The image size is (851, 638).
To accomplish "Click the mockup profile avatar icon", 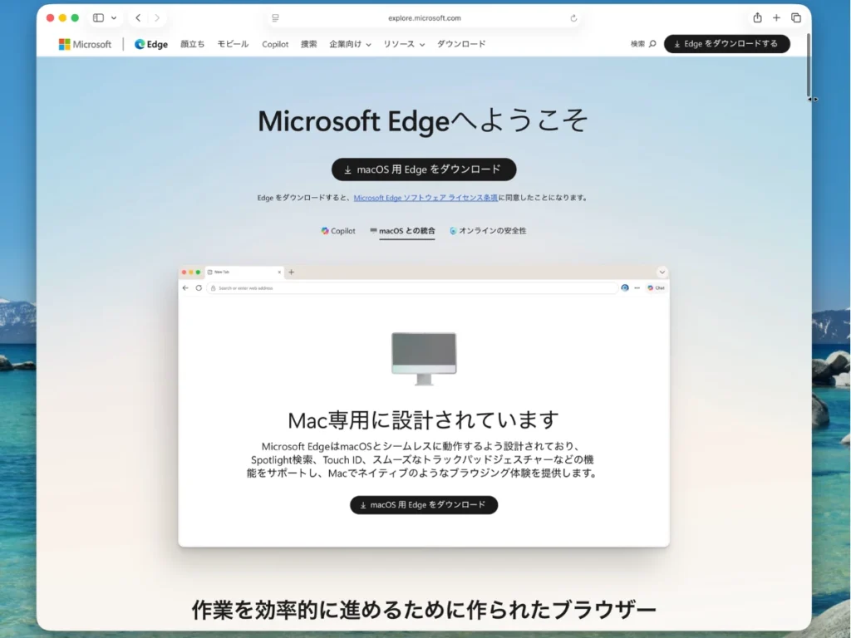I will tap(625, 288).
